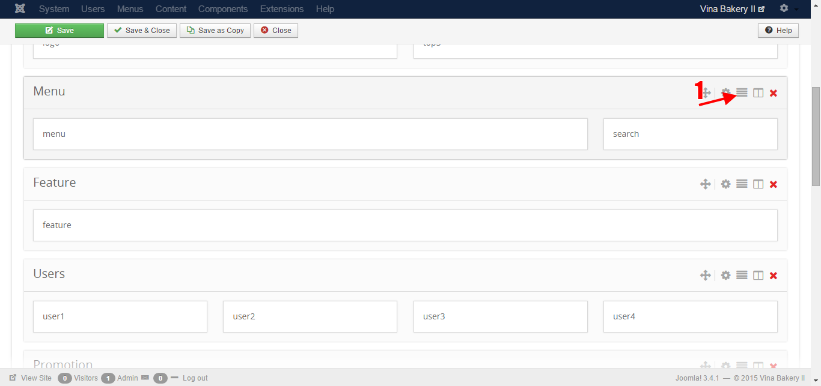
Task: Click the Log out link
Action: click(x=195, y=378)
